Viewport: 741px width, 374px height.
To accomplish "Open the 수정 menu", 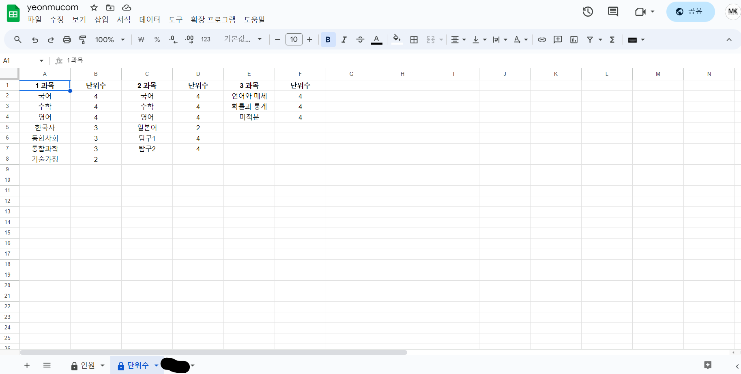I will (x=57, y=19).
